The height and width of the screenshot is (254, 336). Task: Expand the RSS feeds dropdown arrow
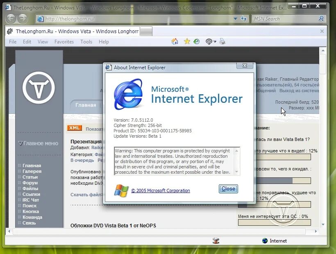coord(215,41)
